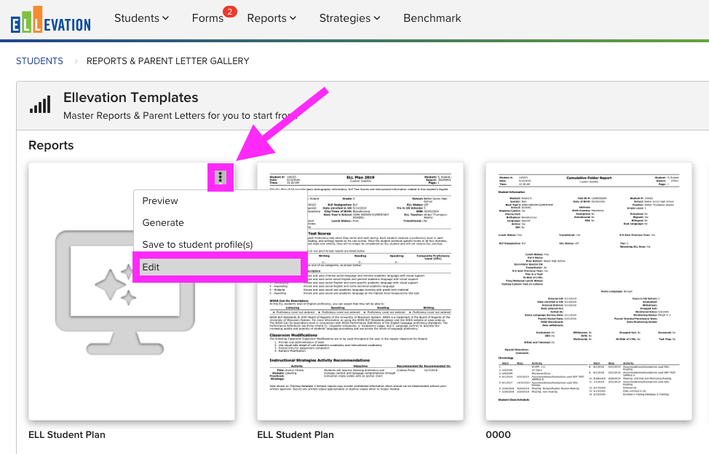Screen dimensions: 709x454
Task: Click the Ellevation Templates bar chart icon
Action: (x=40, y=104)
